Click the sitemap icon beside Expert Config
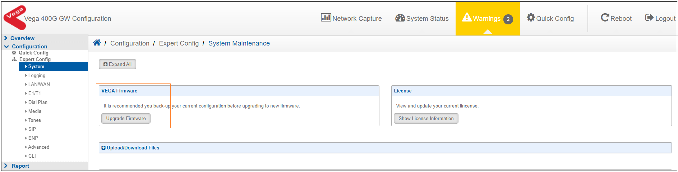This screenshot has width=678, height=172. click(14, 59)
